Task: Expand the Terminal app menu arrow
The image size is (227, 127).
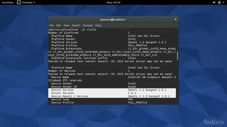Action: [34, 2]
